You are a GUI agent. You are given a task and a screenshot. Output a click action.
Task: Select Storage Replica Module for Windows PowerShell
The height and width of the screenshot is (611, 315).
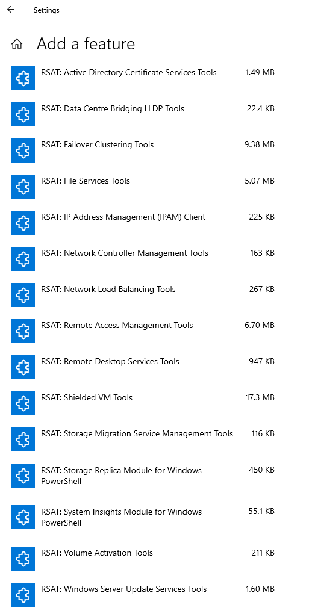143,476
